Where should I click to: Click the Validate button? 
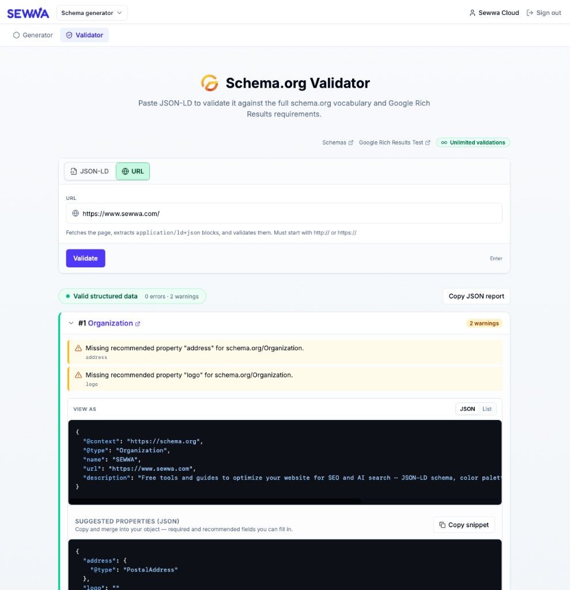pyautogui.click(x=85, y=258)
